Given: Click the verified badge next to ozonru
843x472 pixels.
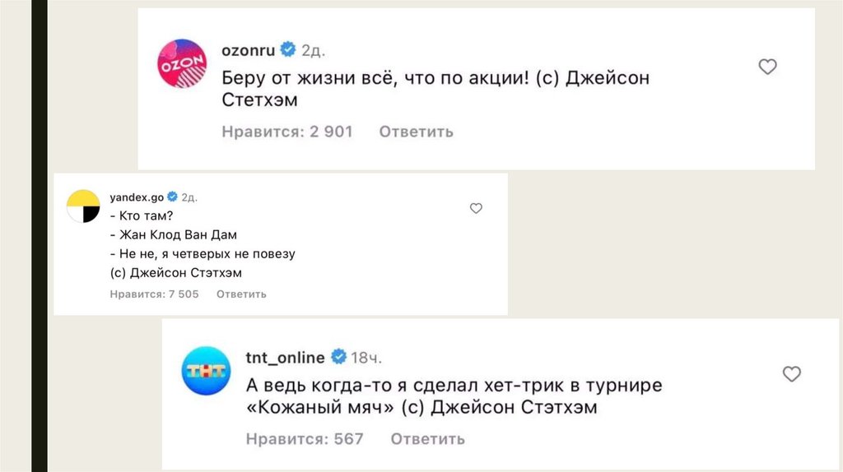Looking at the screenshot, I should 288,49.
